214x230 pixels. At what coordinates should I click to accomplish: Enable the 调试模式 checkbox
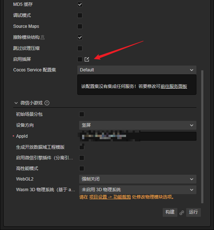pos(80,15)
